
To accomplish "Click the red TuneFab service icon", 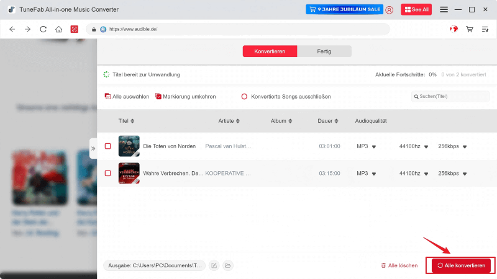I will (74, 29).
